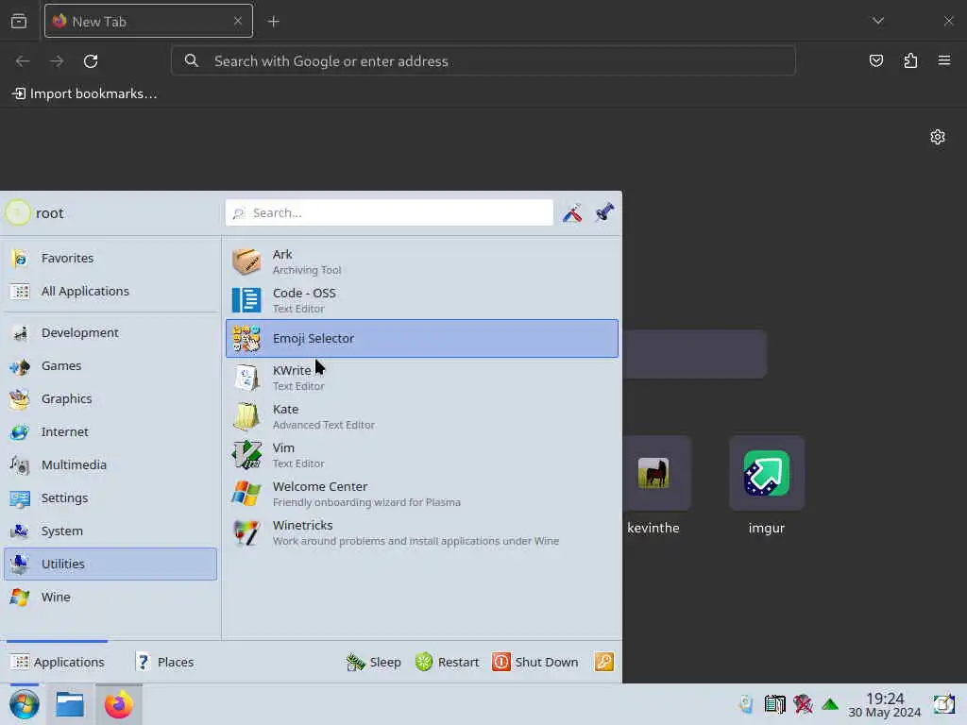The image size is (967, 725).
Task: Select the Favorites category
Action: pos(110,259)
